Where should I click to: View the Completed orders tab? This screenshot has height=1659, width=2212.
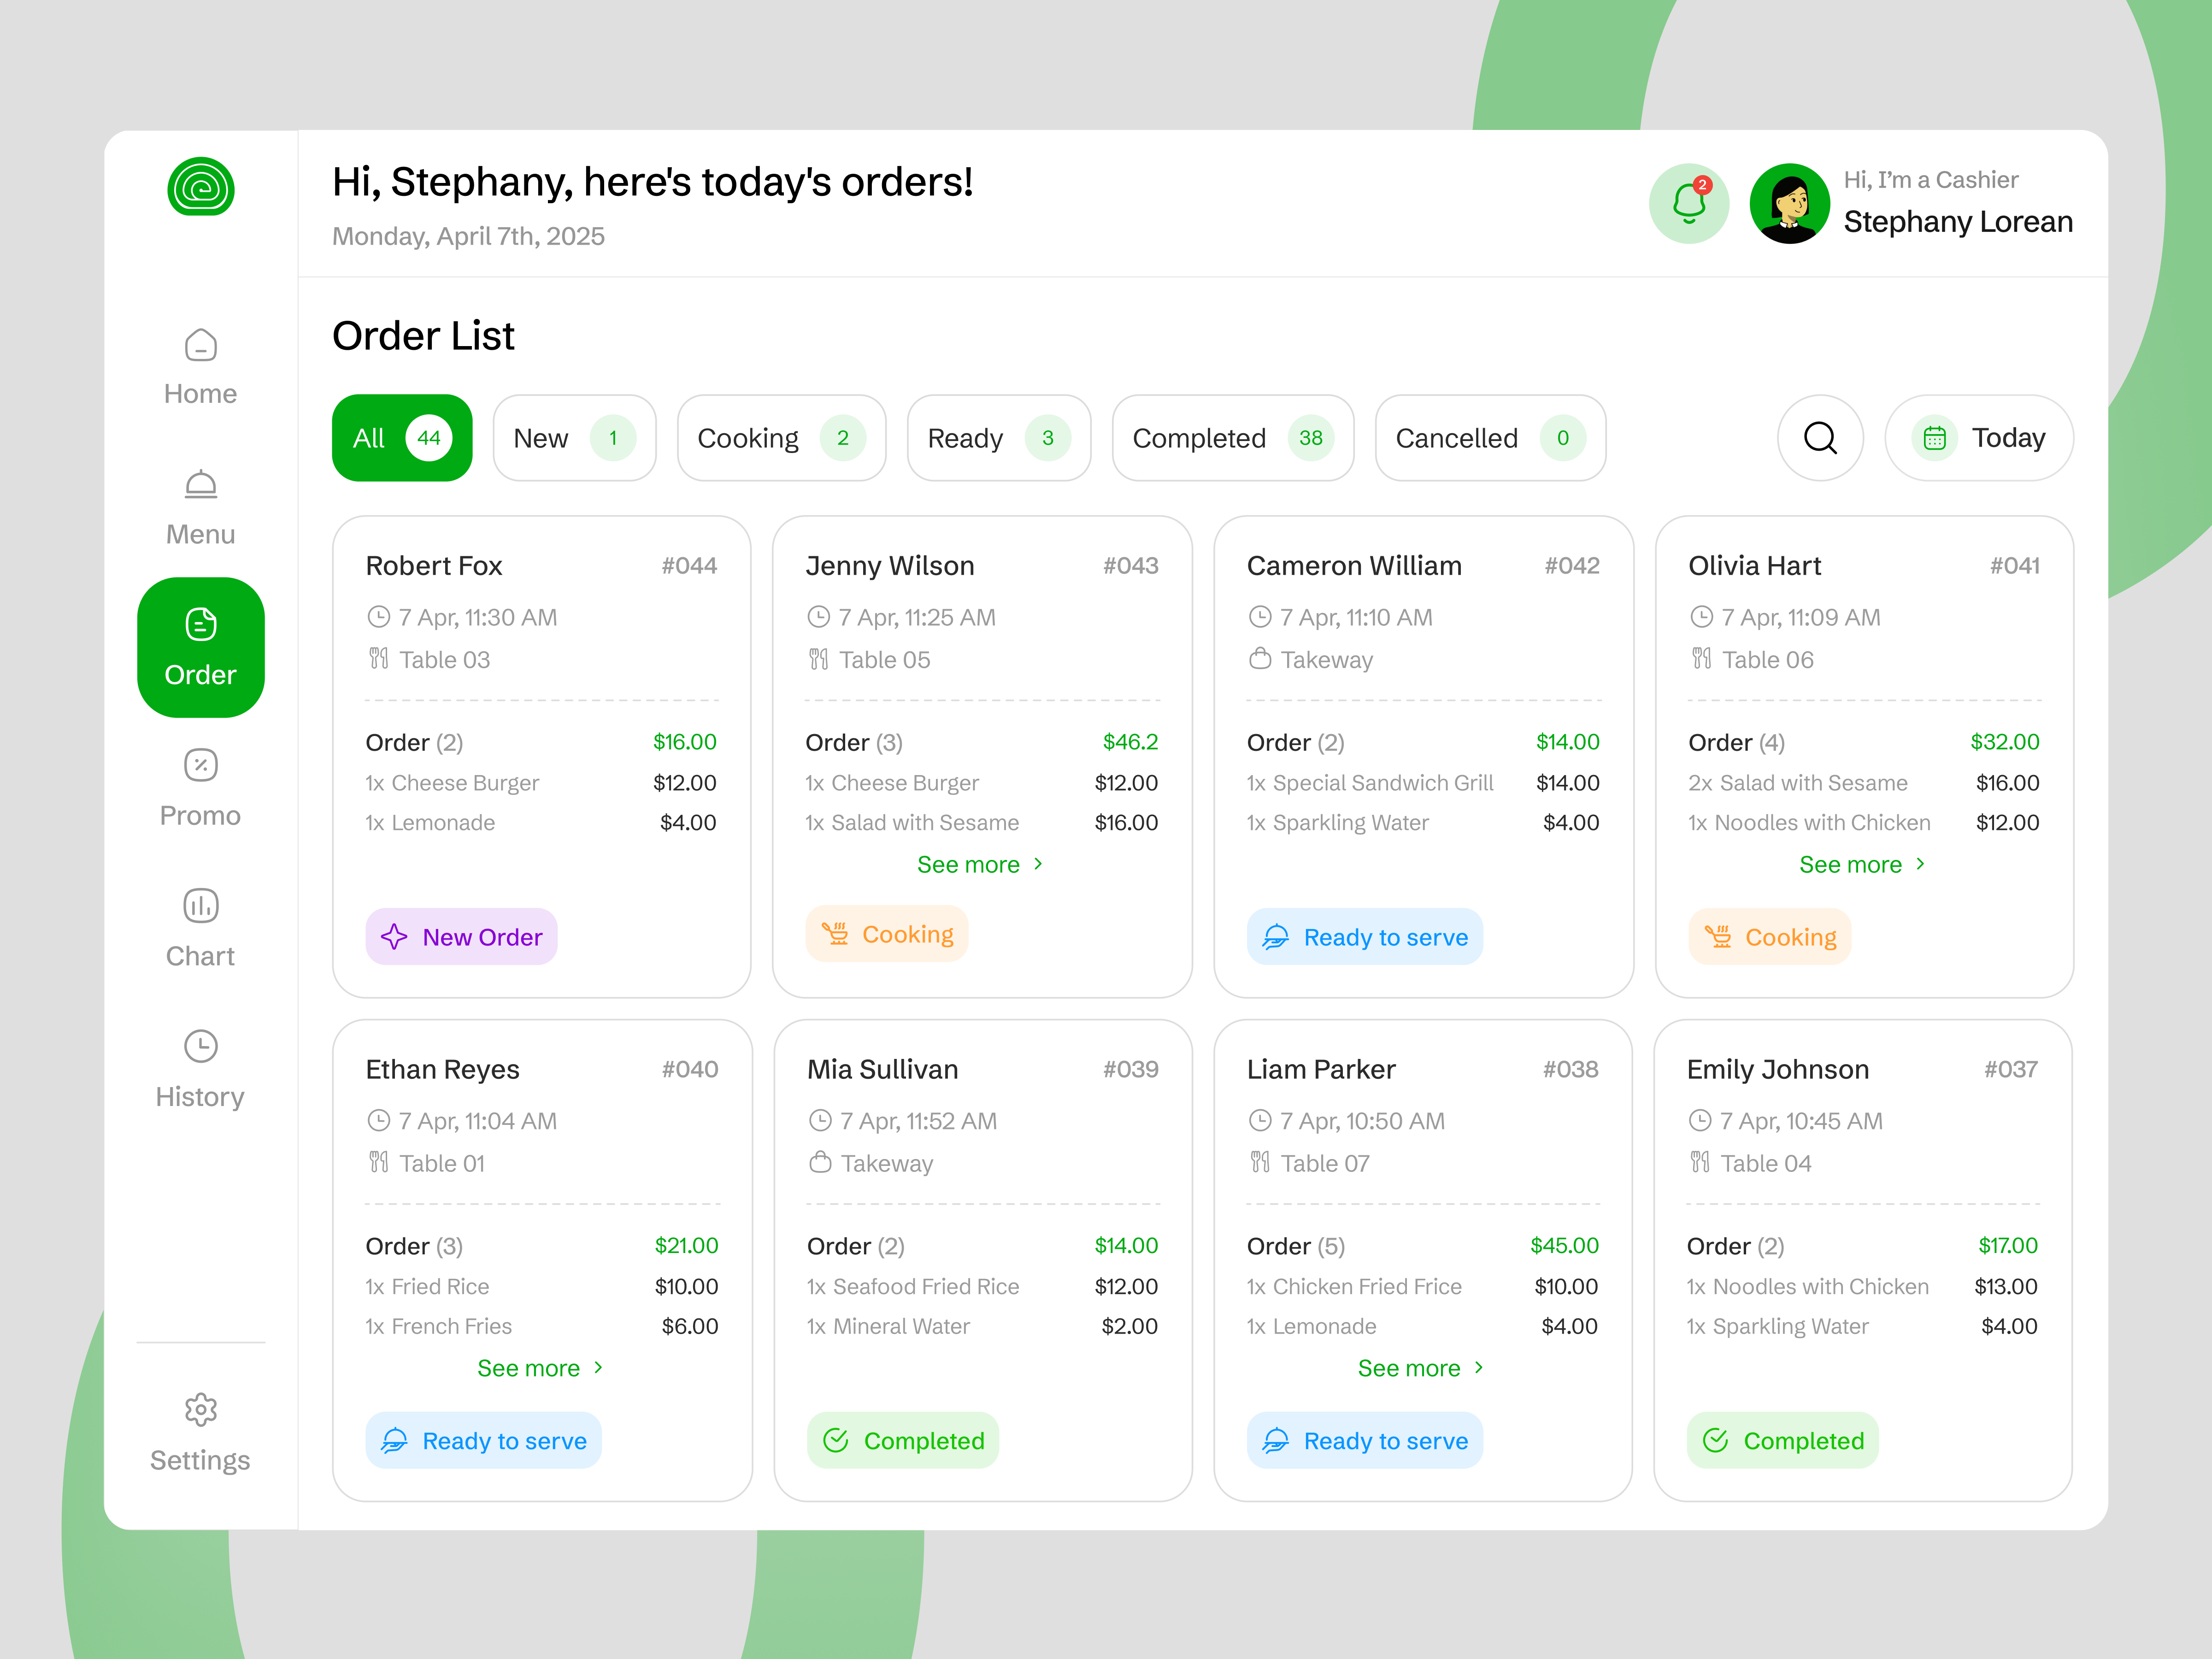point(1233,438)
